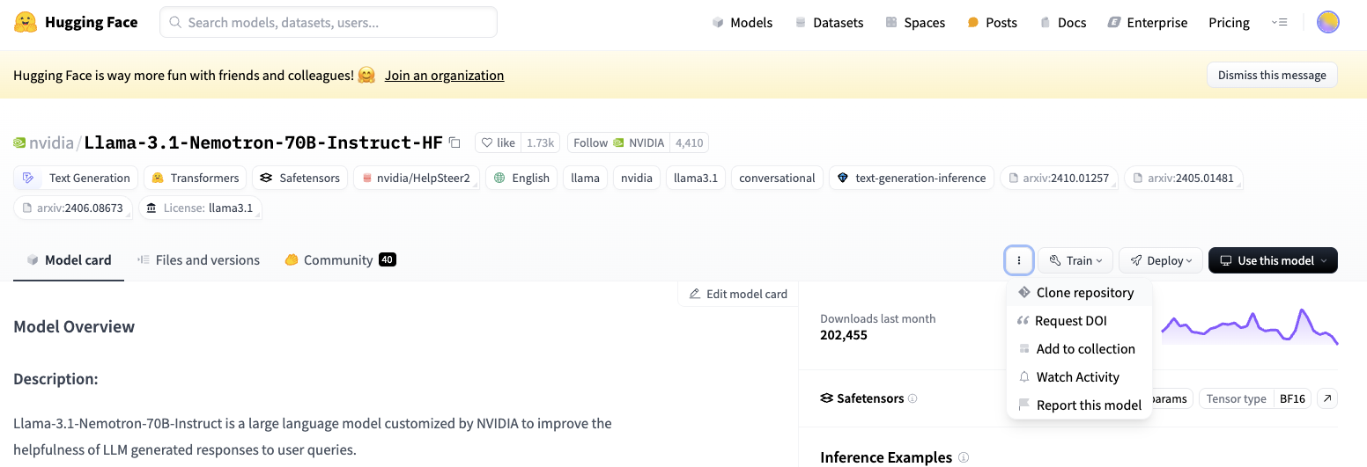Viewport: 1367px width, 467px height.
Task: Click Edit model card
Action: 738,294
